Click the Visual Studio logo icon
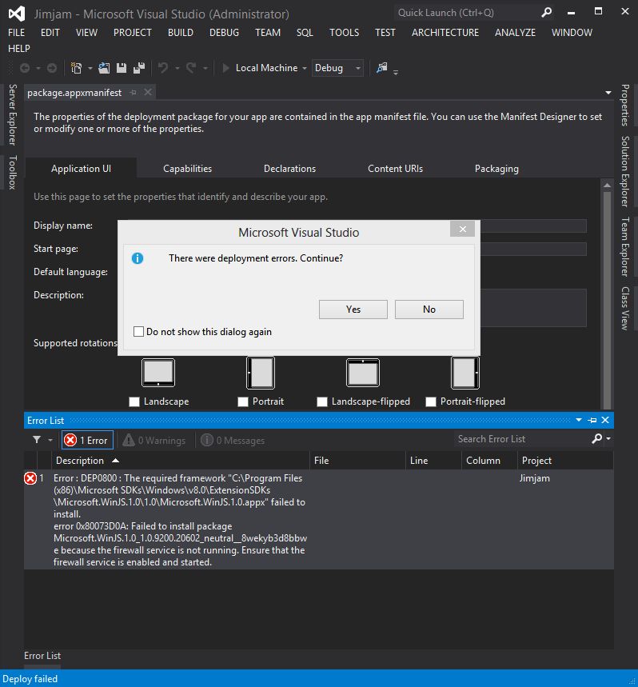 [x=17, y=14]
